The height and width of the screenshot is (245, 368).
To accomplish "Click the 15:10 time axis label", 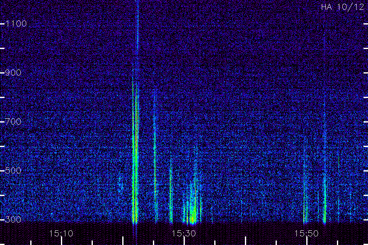I will point(61,234).
